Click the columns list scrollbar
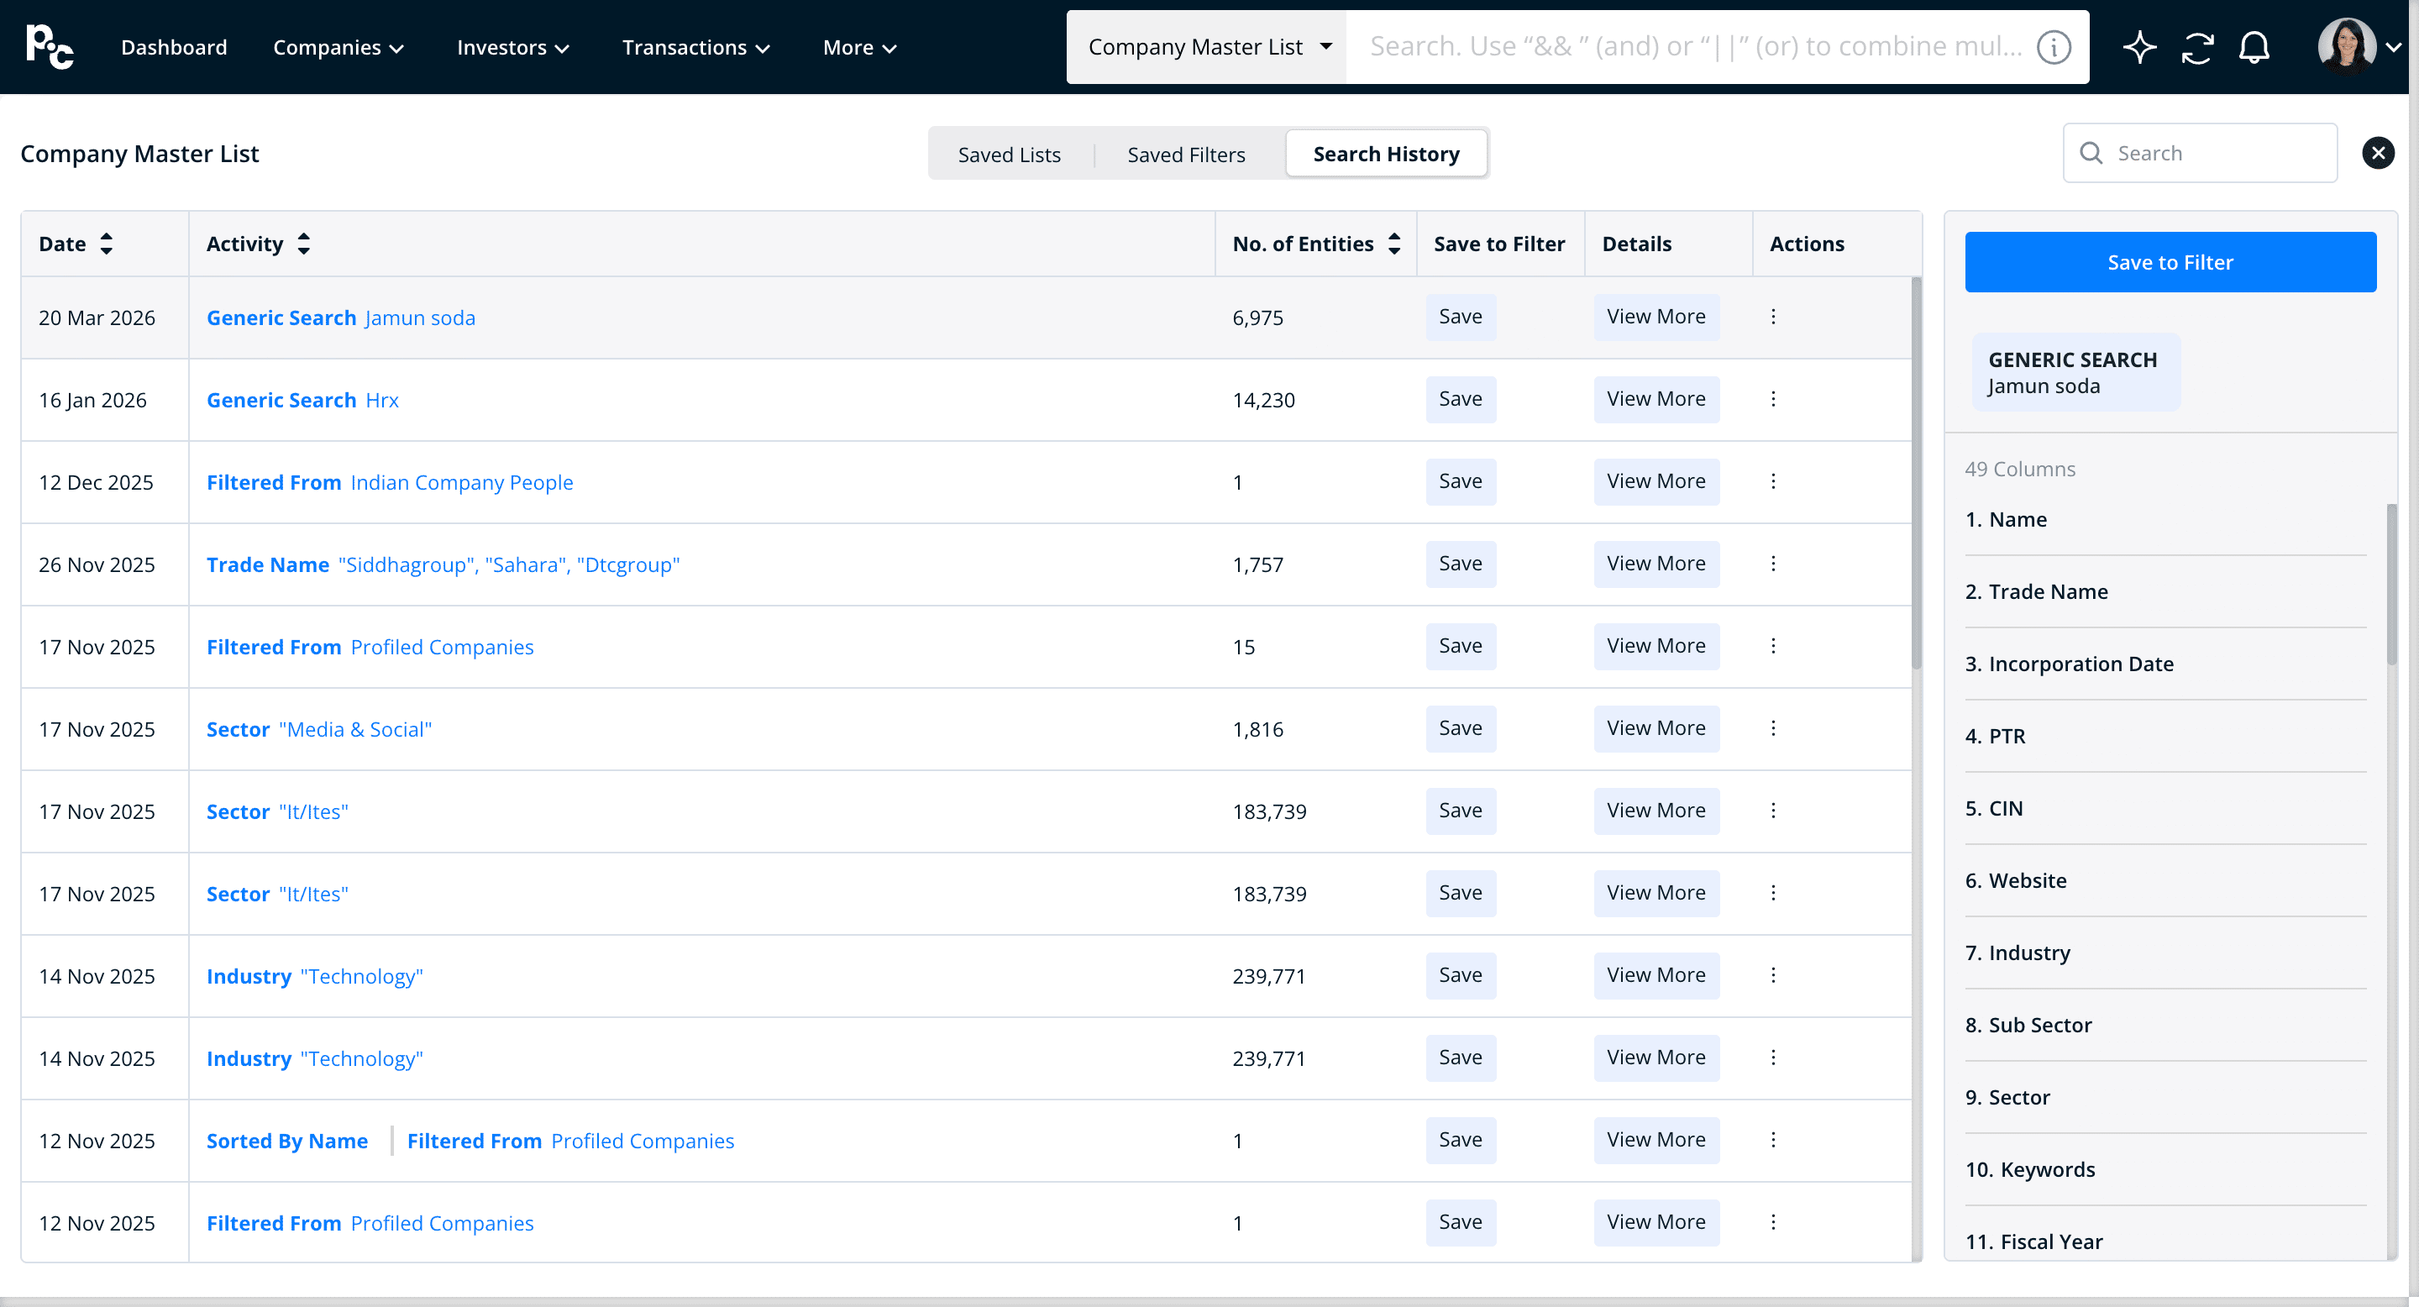The width and height of the screenshot is (2419, 1307). click(2390, 584)
